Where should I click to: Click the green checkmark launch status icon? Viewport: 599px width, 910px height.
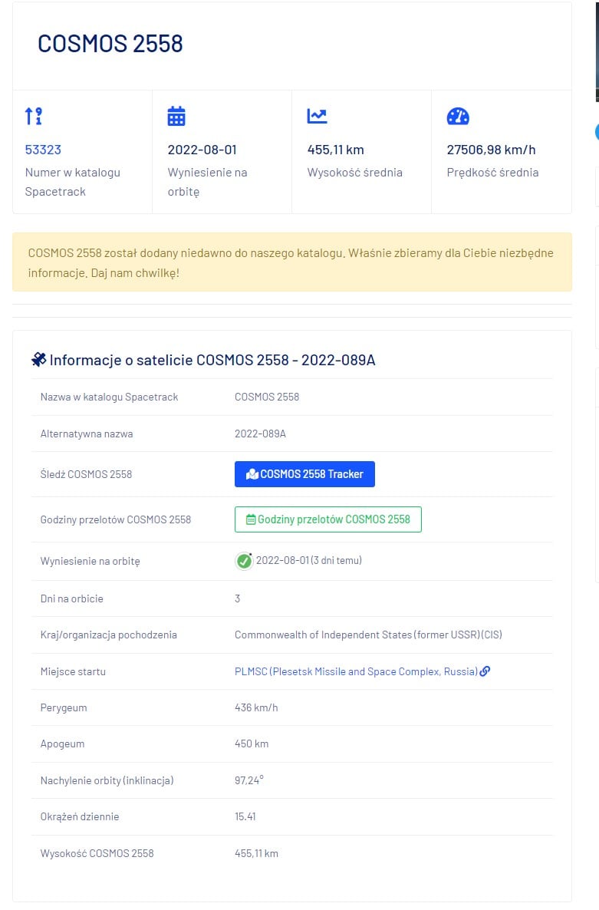pos(244,561)
